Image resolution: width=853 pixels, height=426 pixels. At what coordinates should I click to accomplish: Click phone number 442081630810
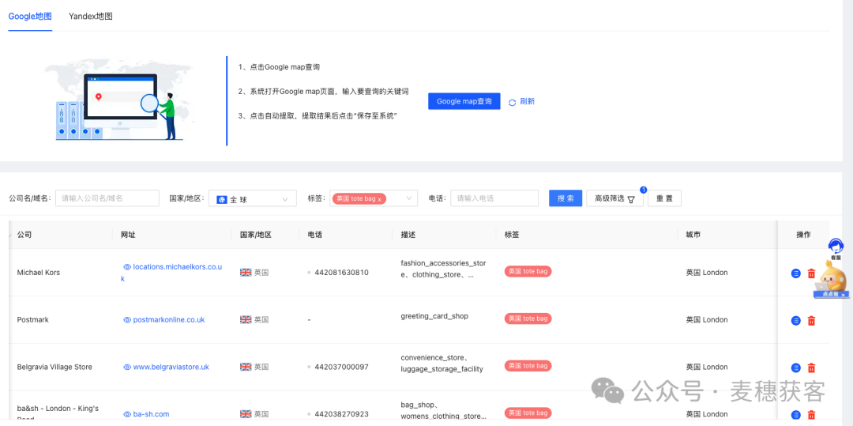pos(341,273)
